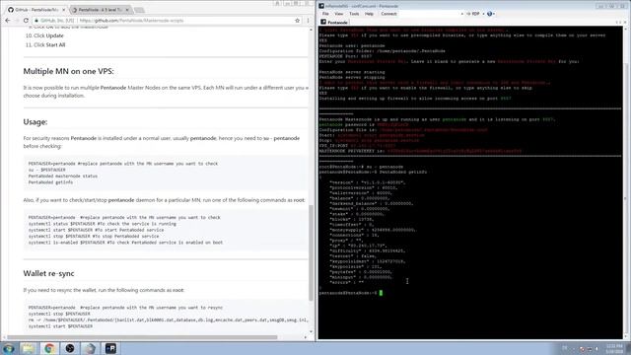The height and width of the screenshot is (355, 631).
Task: Open the remote terminal app on taskbar
Action: tap(110, 348)
